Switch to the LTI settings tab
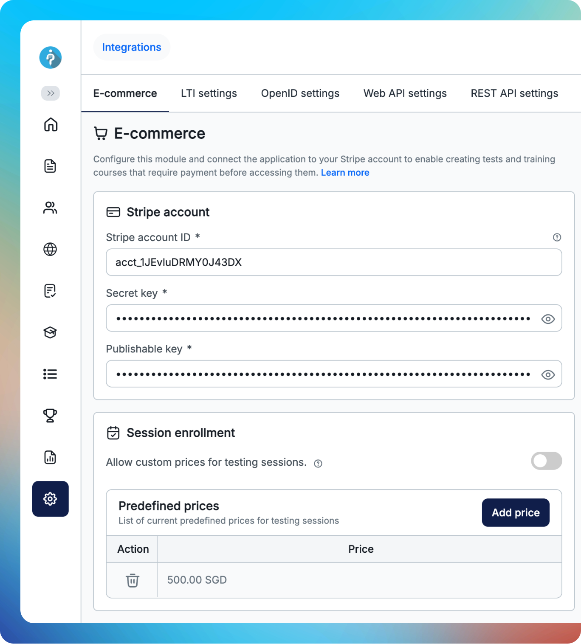The image size is (581, 644). (x=209, y=93)
